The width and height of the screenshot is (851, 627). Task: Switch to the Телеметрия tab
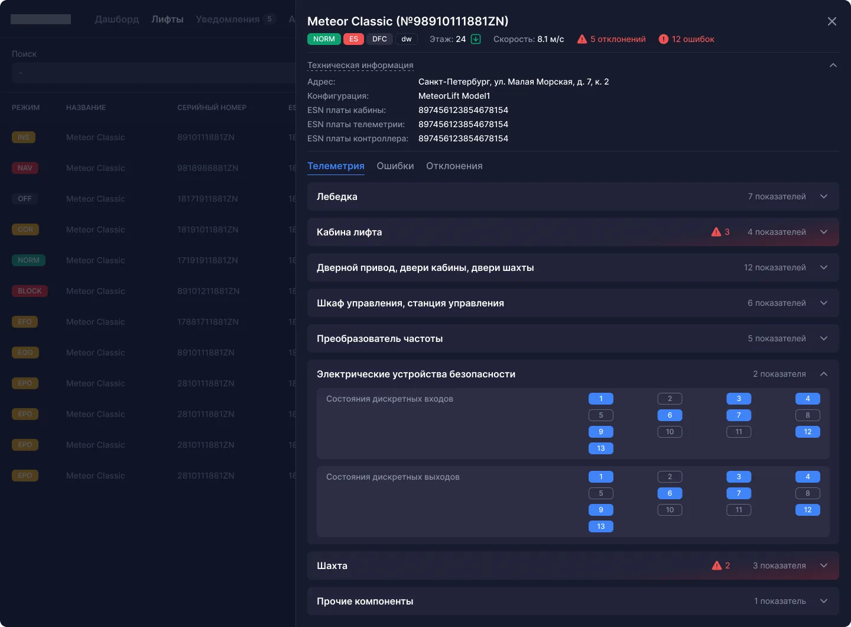[336, 166]
